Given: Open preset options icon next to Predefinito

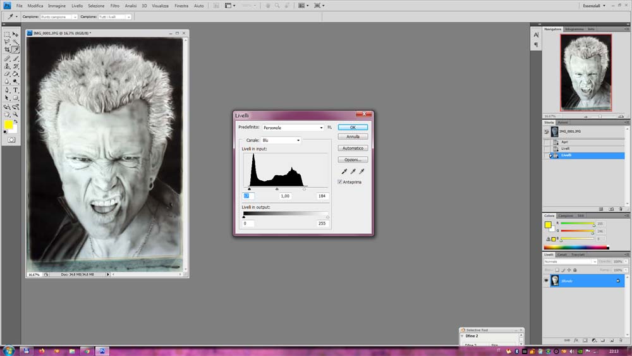Looking at the screenshot, I should pyautogui.click(x=330, y=127).
